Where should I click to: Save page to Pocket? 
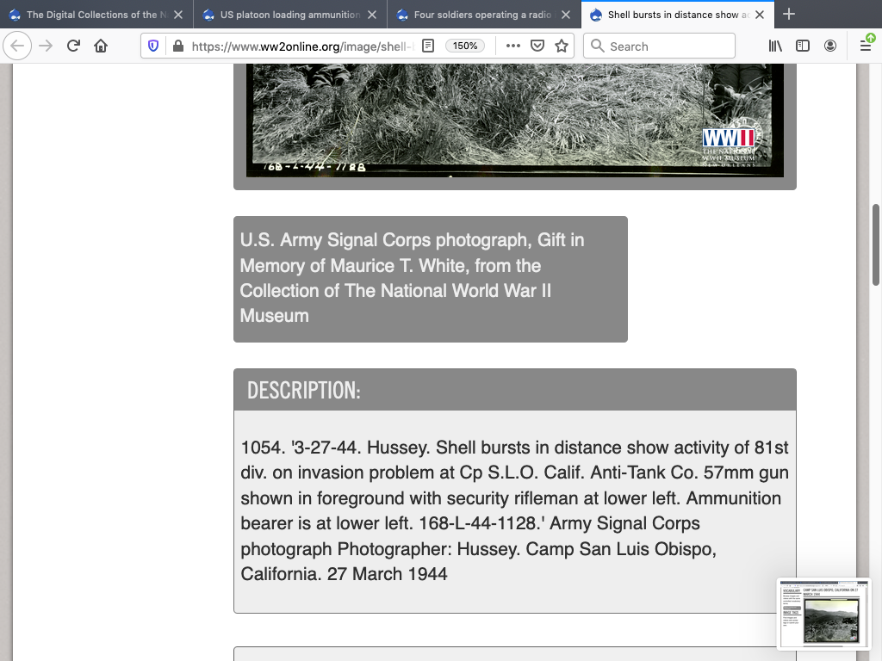[537, 46]
